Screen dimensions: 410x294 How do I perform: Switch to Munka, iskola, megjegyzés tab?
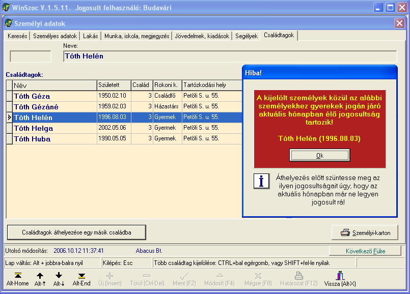pyautogui.click(x=137, y=36)
